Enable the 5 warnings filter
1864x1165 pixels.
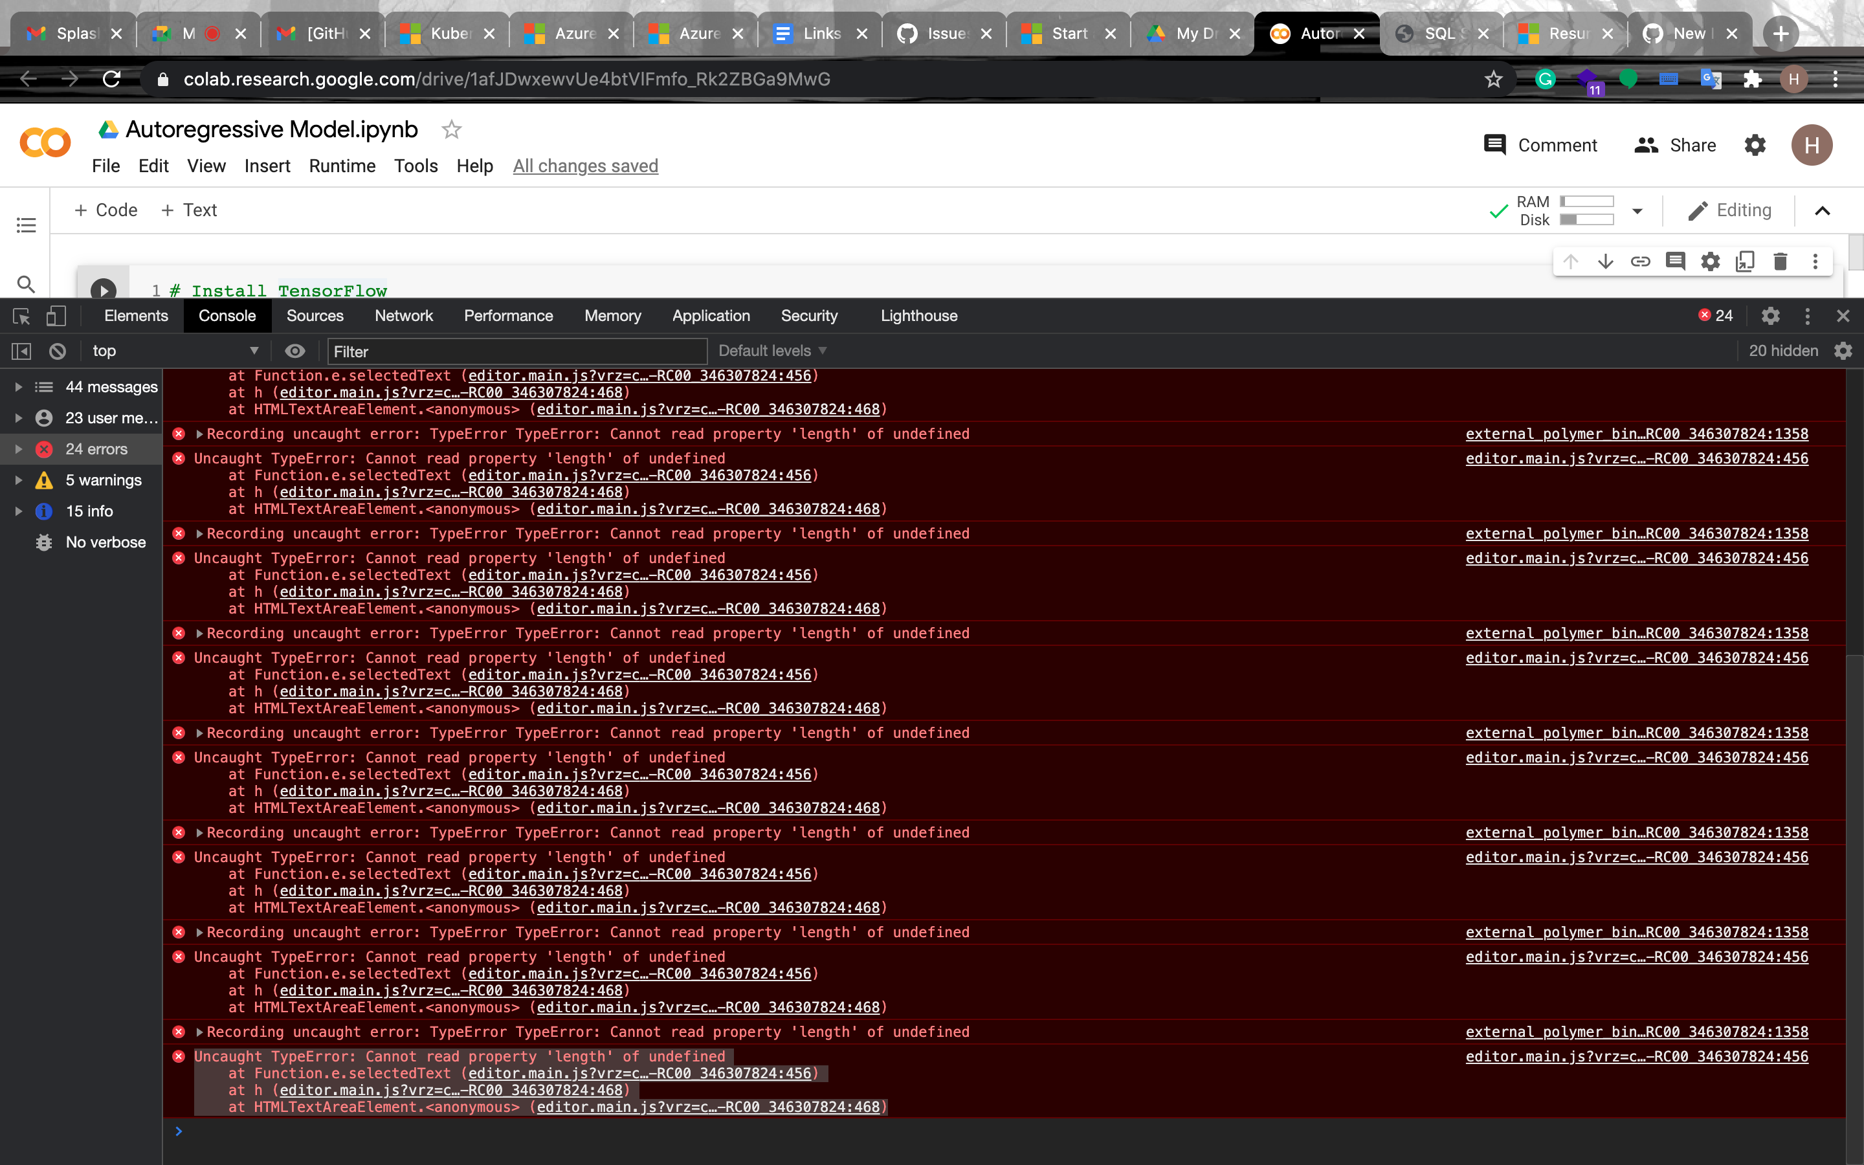click(x=103, y=479)
